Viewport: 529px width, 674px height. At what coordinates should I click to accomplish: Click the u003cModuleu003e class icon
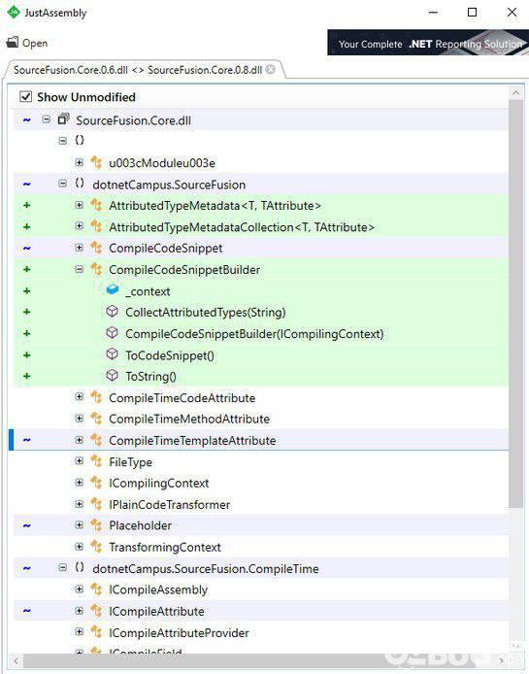pyautogui.click(x=96, y=162)
